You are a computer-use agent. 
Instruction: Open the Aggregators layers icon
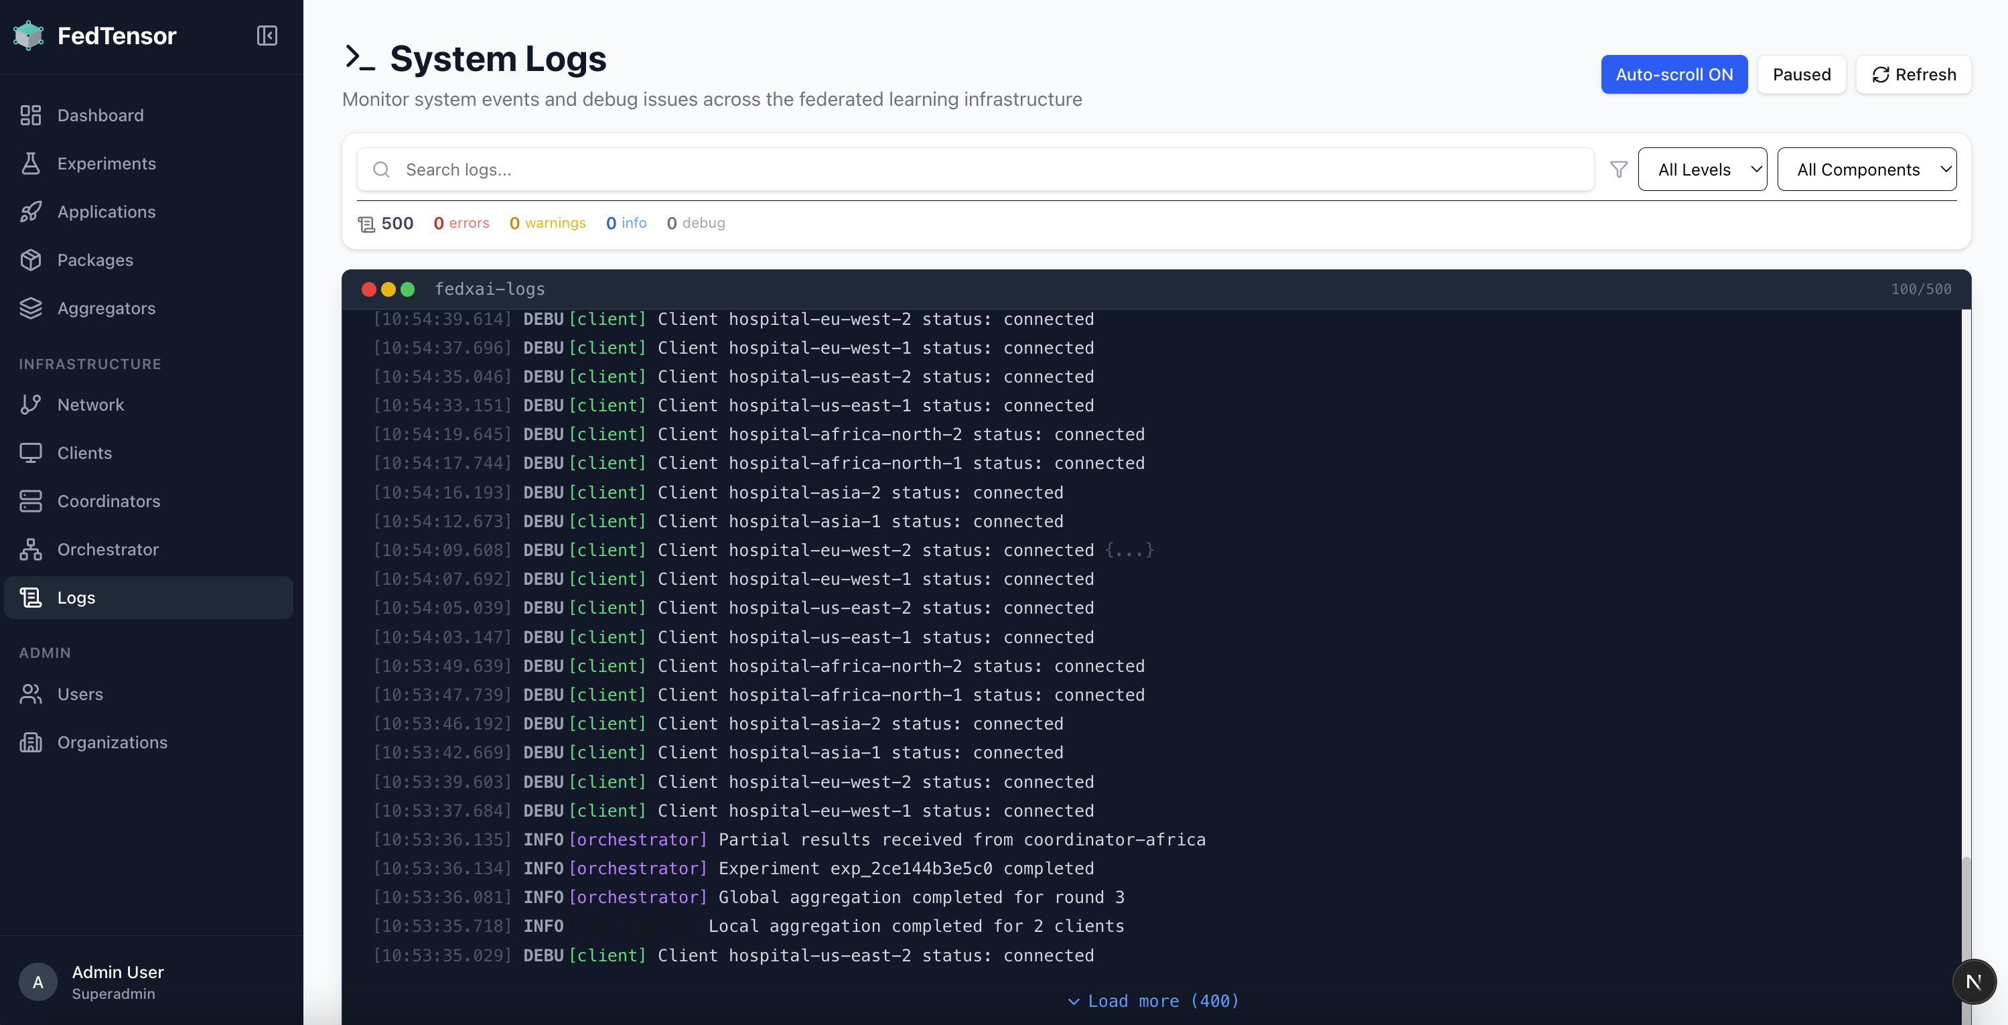click(x=30, y=309)
